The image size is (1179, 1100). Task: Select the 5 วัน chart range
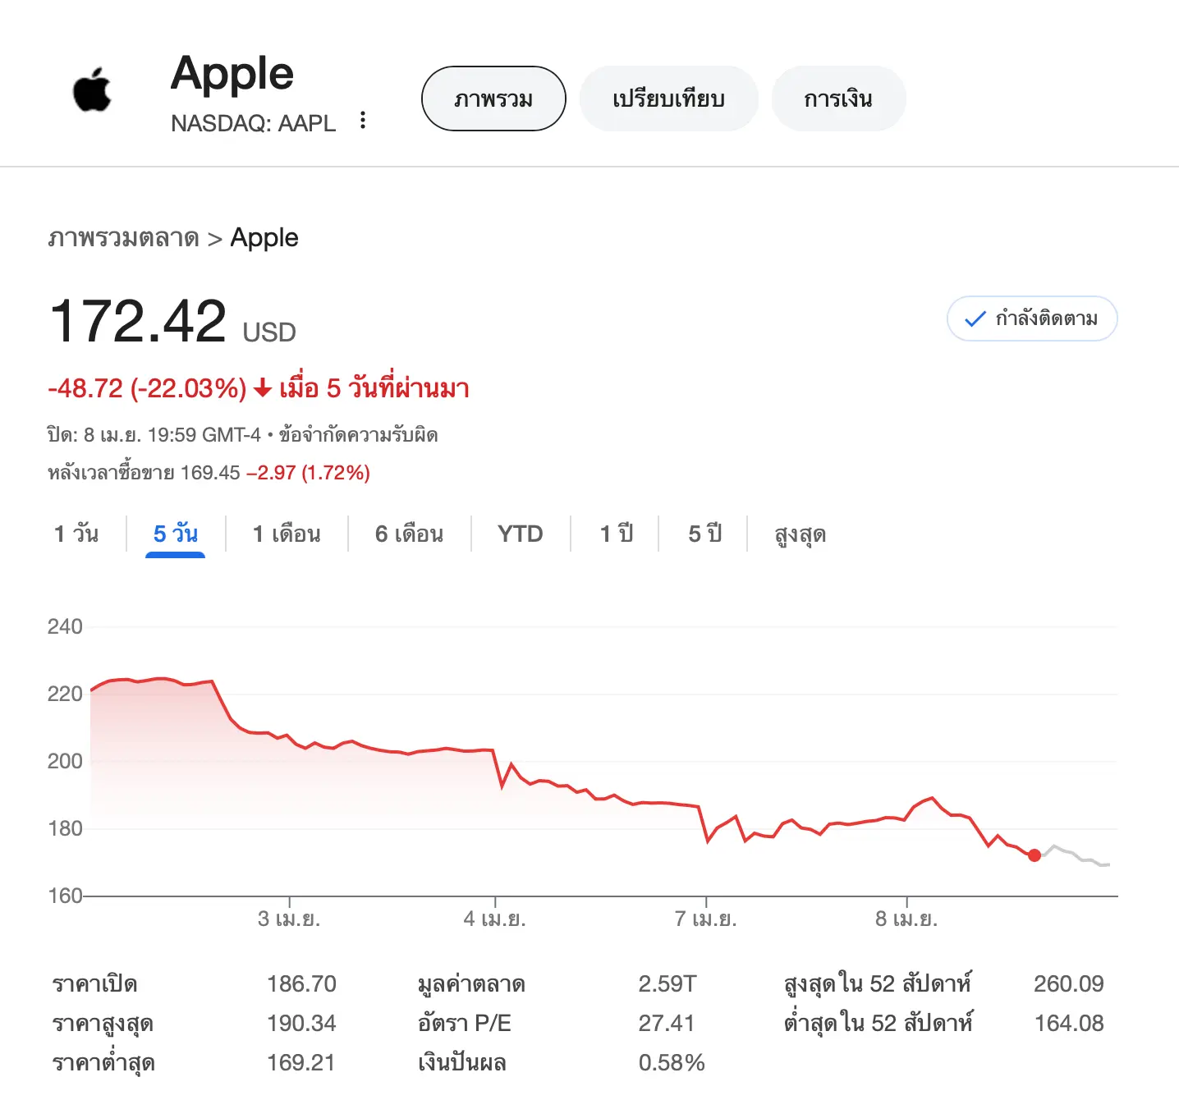(x=175, y=534)
